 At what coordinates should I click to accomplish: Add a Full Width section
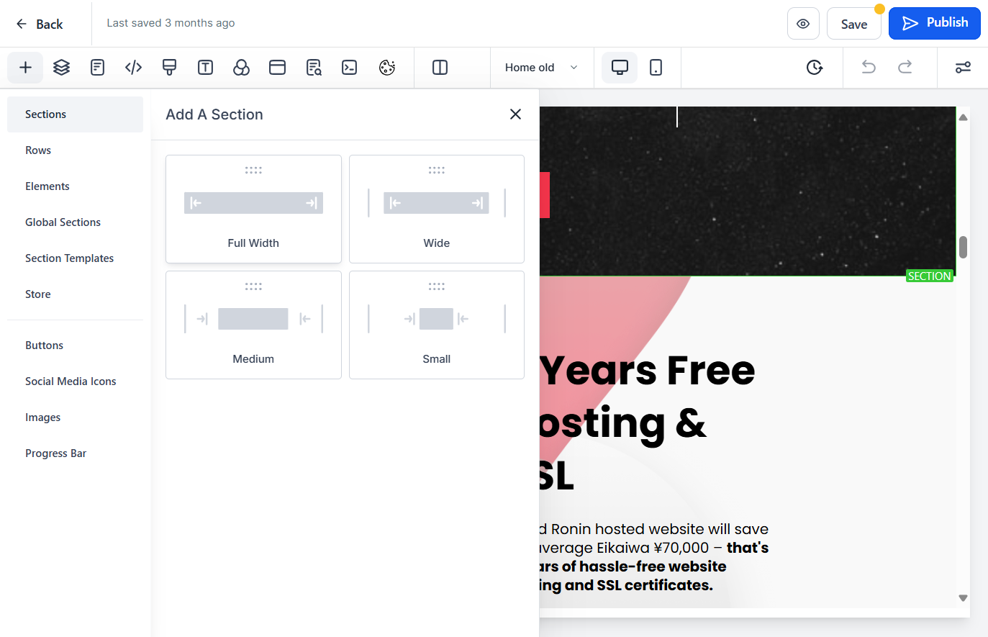(x=253, y=209)
